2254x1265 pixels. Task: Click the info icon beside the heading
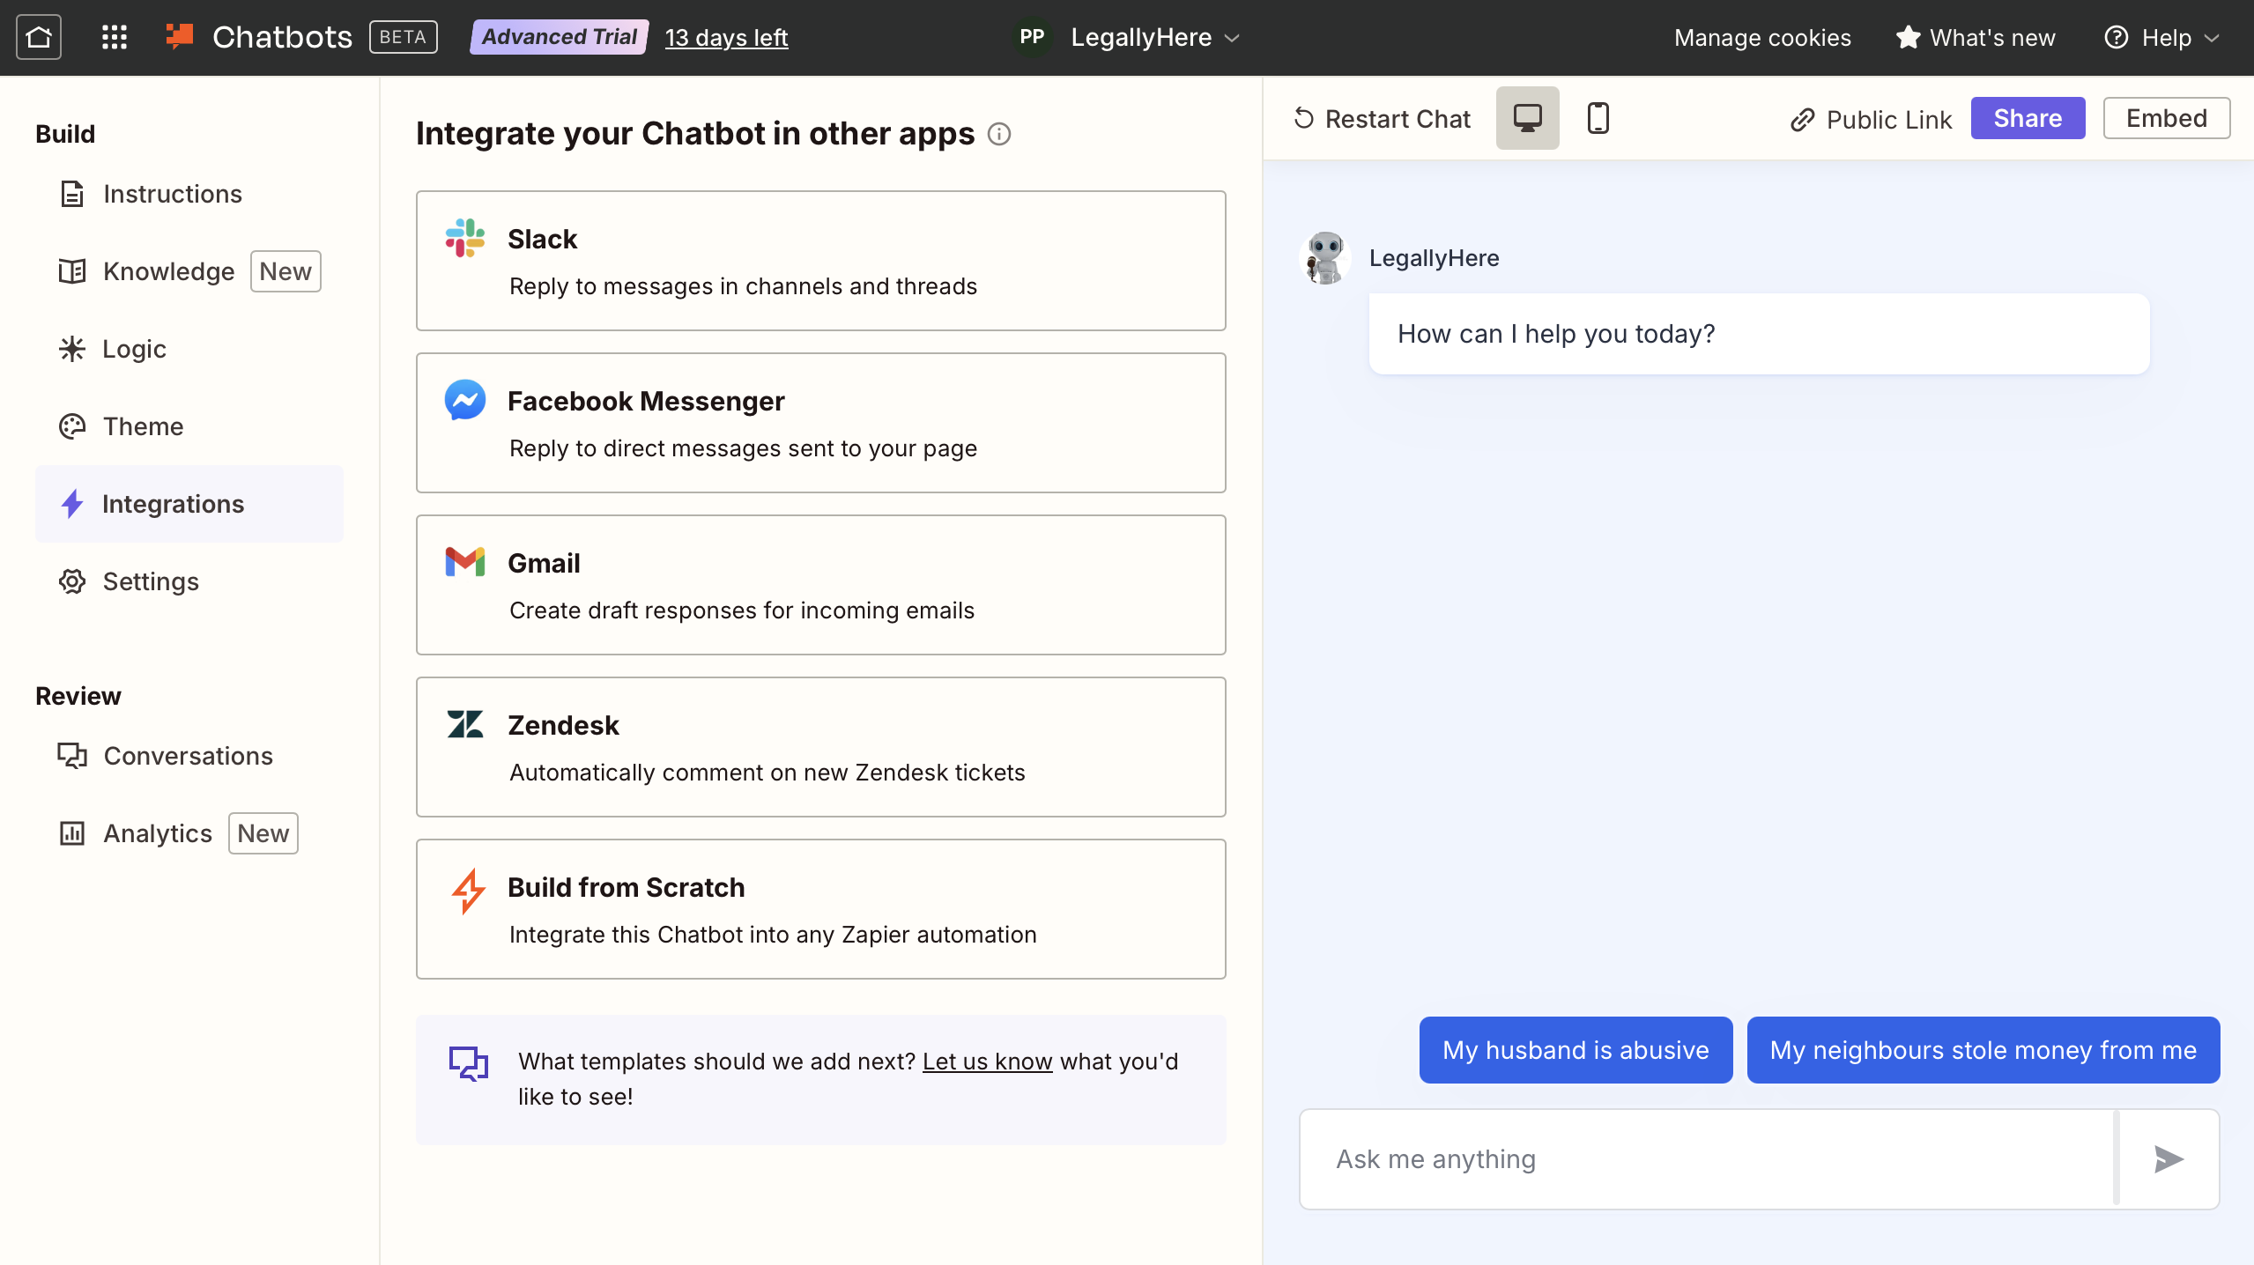coord(998,134)
